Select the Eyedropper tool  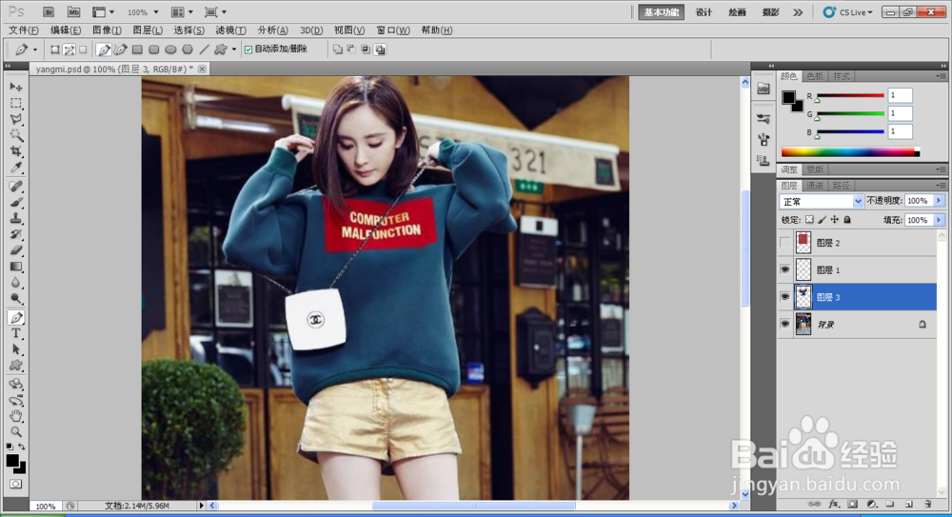(x=16, y=167)
